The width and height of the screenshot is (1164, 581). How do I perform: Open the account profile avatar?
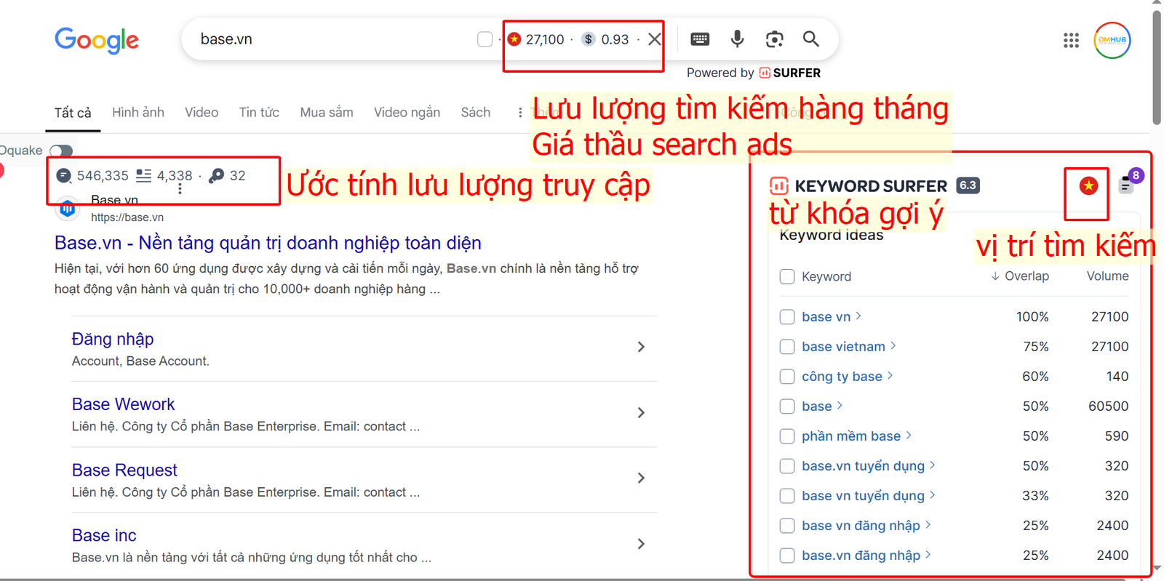tap(1112, 40)
